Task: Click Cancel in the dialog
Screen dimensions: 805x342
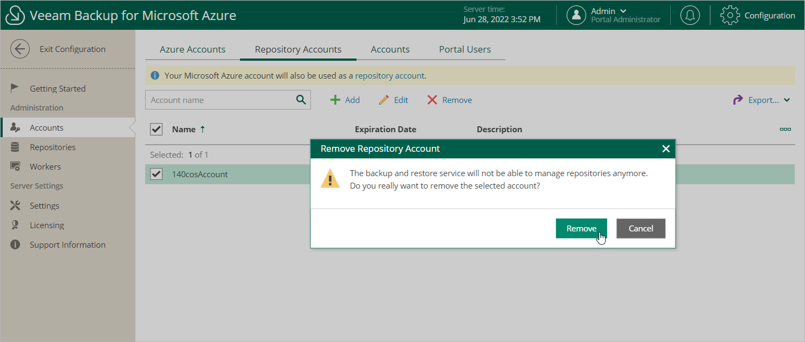Action: tap(641, 228)
